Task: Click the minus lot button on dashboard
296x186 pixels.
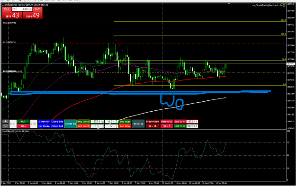Action: point(6,126)
